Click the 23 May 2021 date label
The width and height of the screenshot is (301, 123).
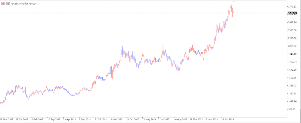click(x=149, y=119)
